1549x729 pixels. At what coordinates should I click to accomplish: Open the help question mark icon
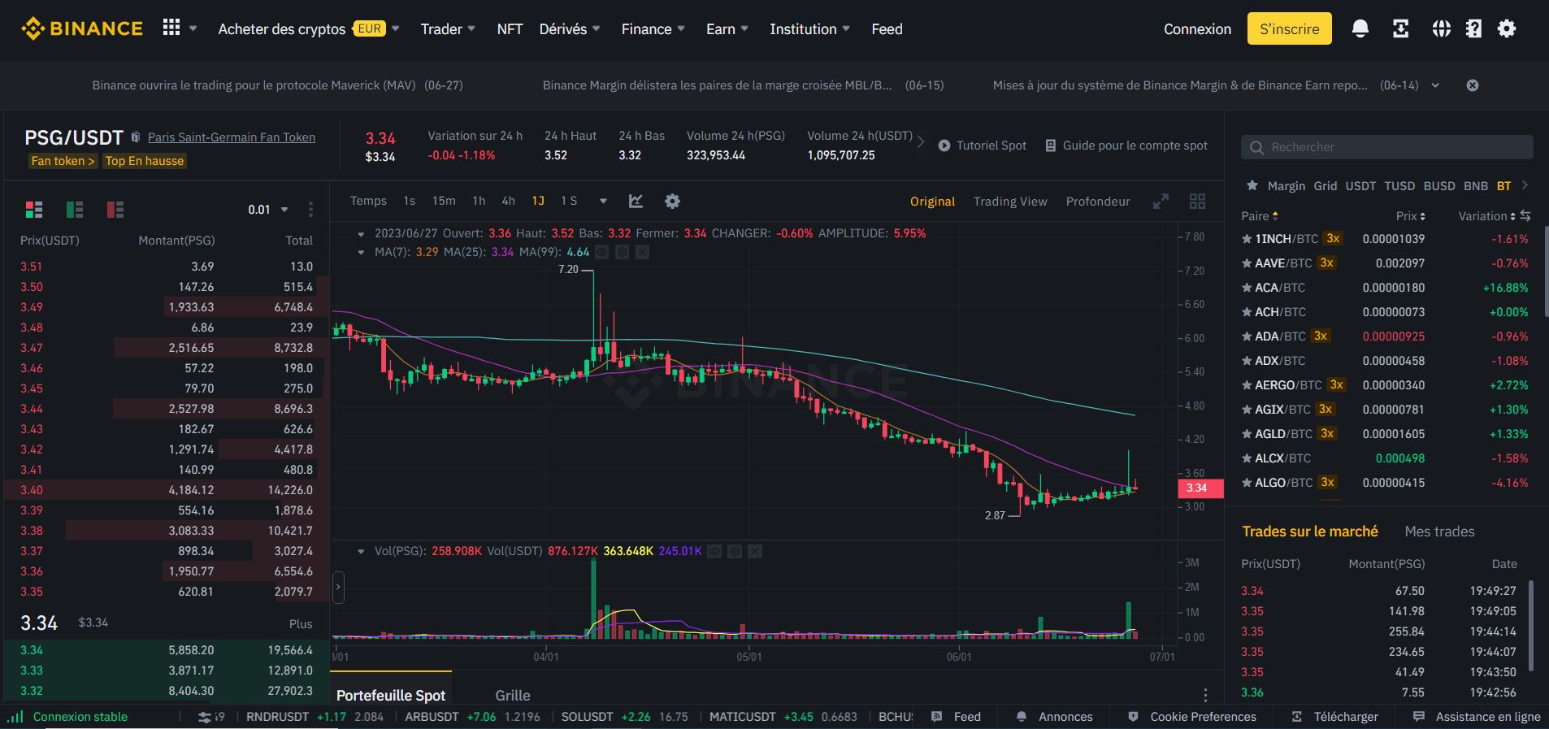(x=1473, y=29)
